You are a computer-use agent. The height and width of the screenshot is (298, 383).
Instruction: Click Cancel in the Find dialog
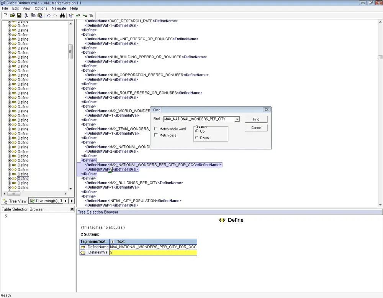tap(256, 128)
